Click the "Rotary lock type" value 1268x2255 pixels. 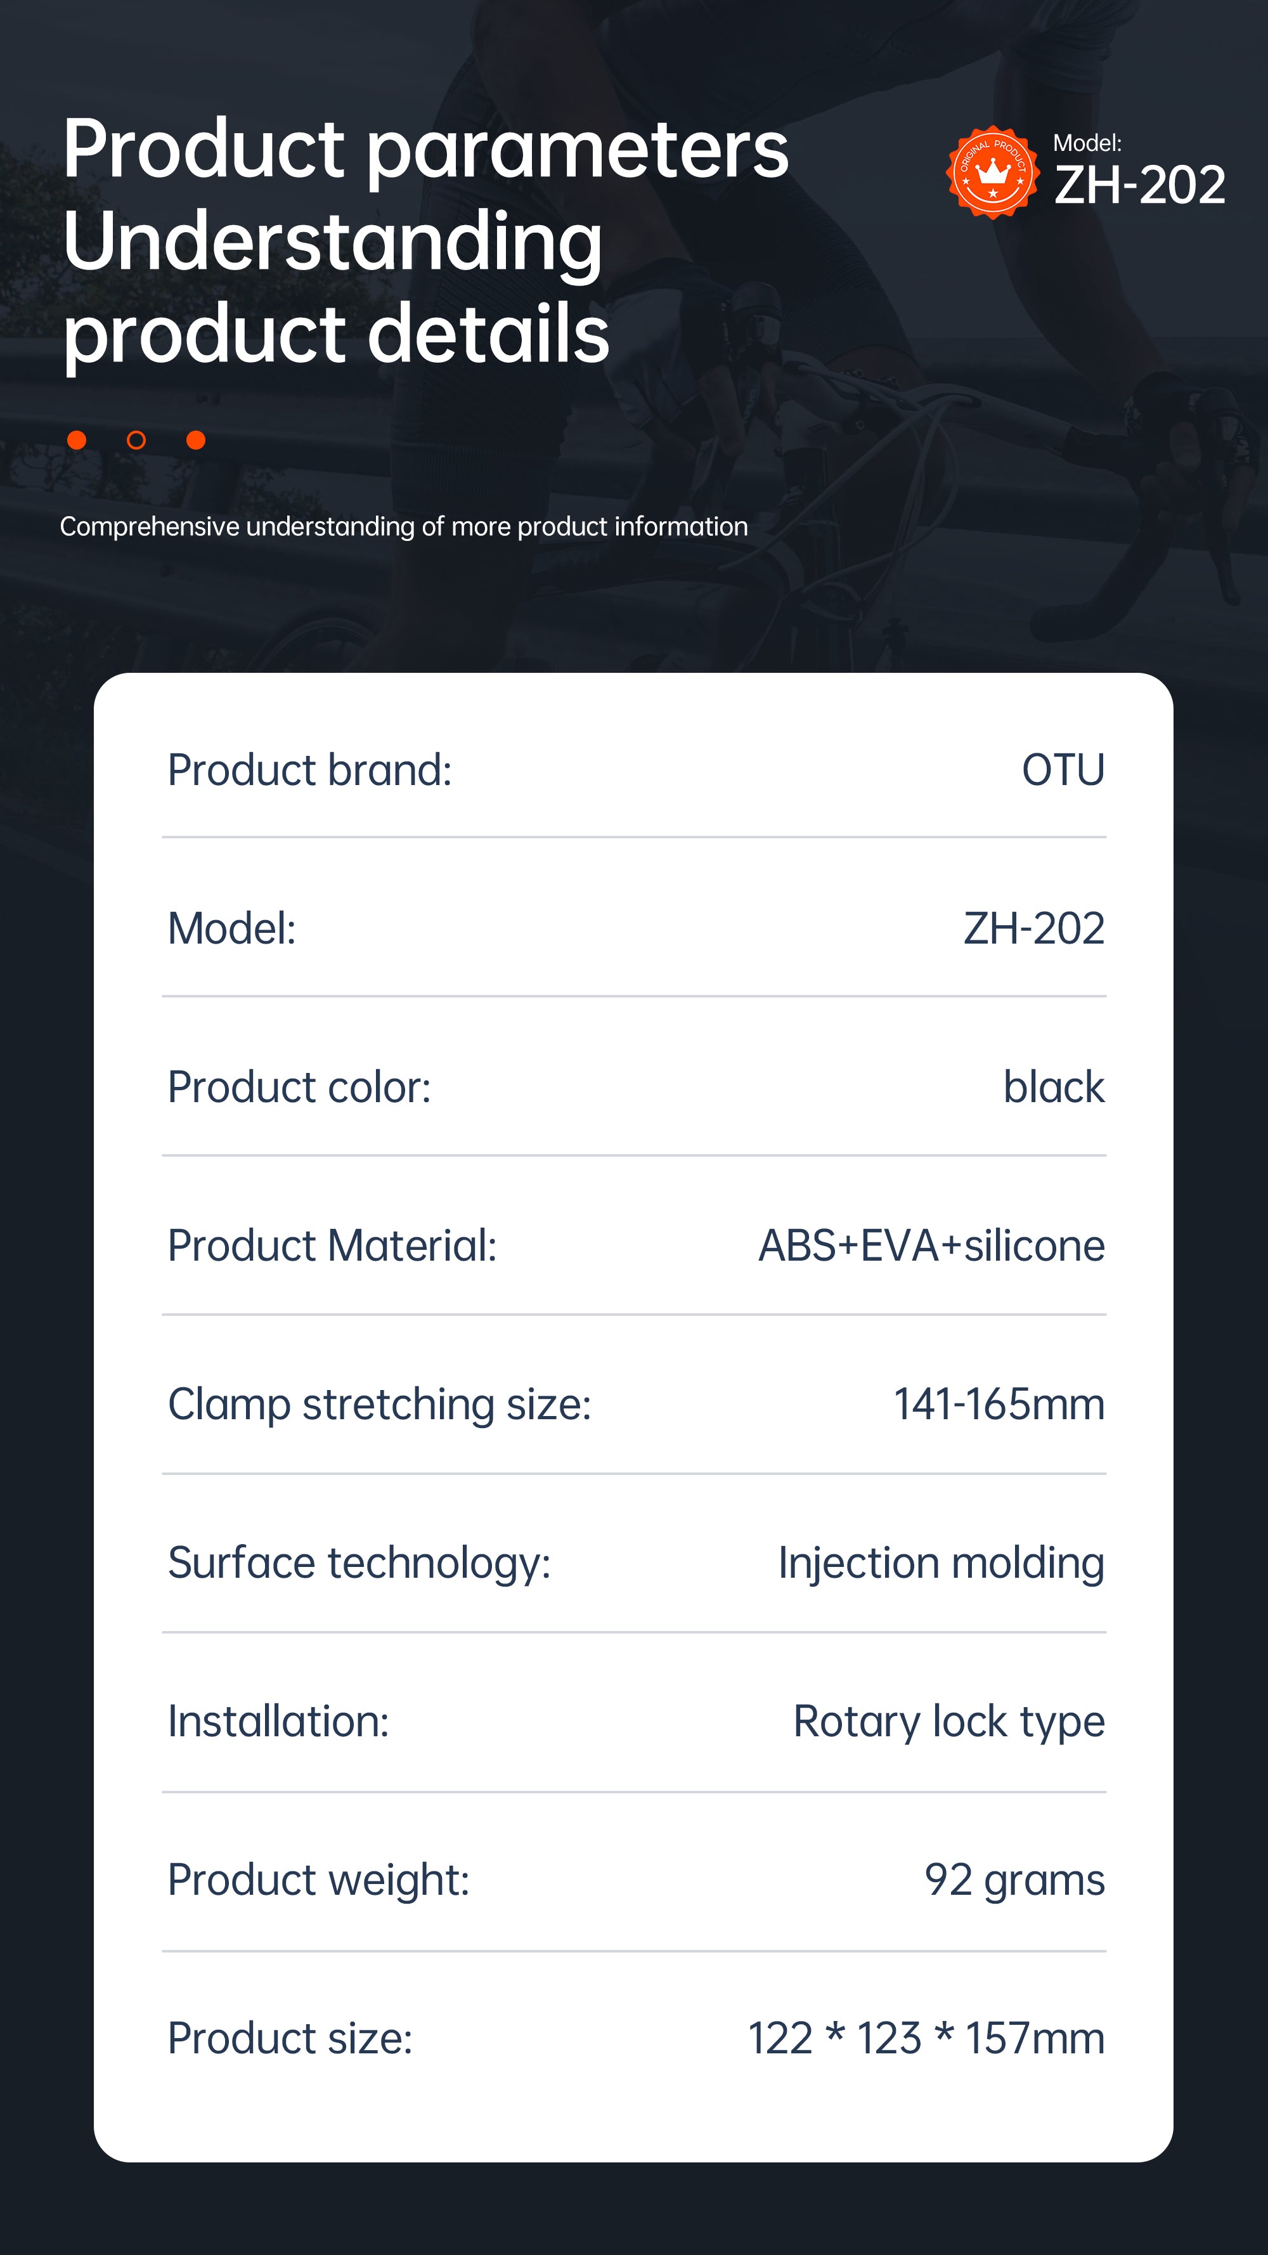coord(948,1721)
